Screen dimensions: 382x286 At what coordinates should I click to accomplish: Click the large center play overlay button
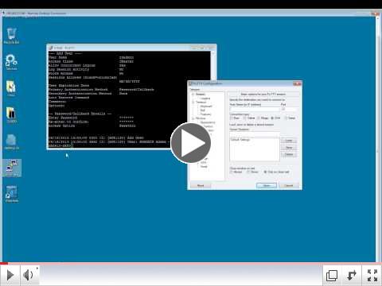[190, 143]
